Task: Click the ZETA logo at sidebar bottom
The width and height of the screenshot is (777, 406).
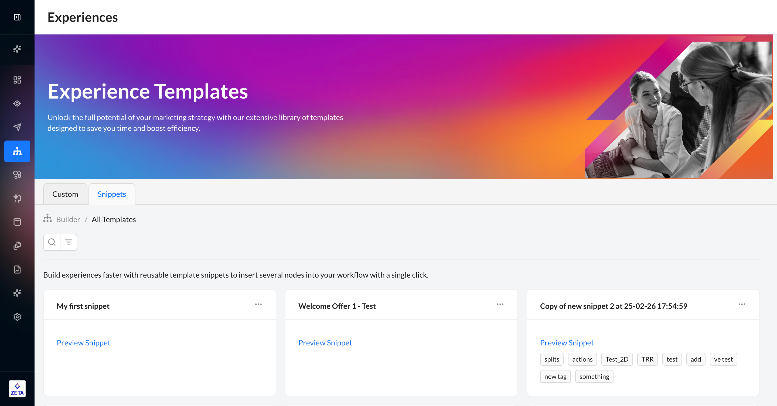Action: pyautogui.click(x=17, y=389)
